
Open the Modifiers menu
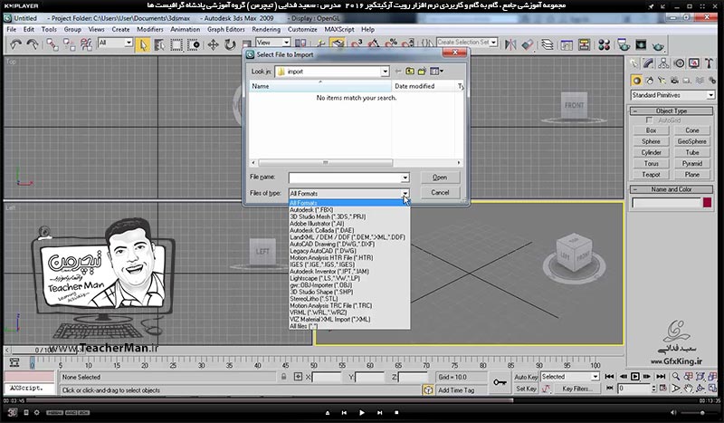[x=149, y=29]
